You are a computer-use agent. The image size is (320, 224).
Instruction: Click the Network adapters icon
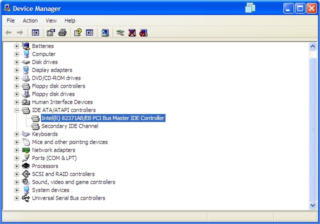[x=26, y=150]
